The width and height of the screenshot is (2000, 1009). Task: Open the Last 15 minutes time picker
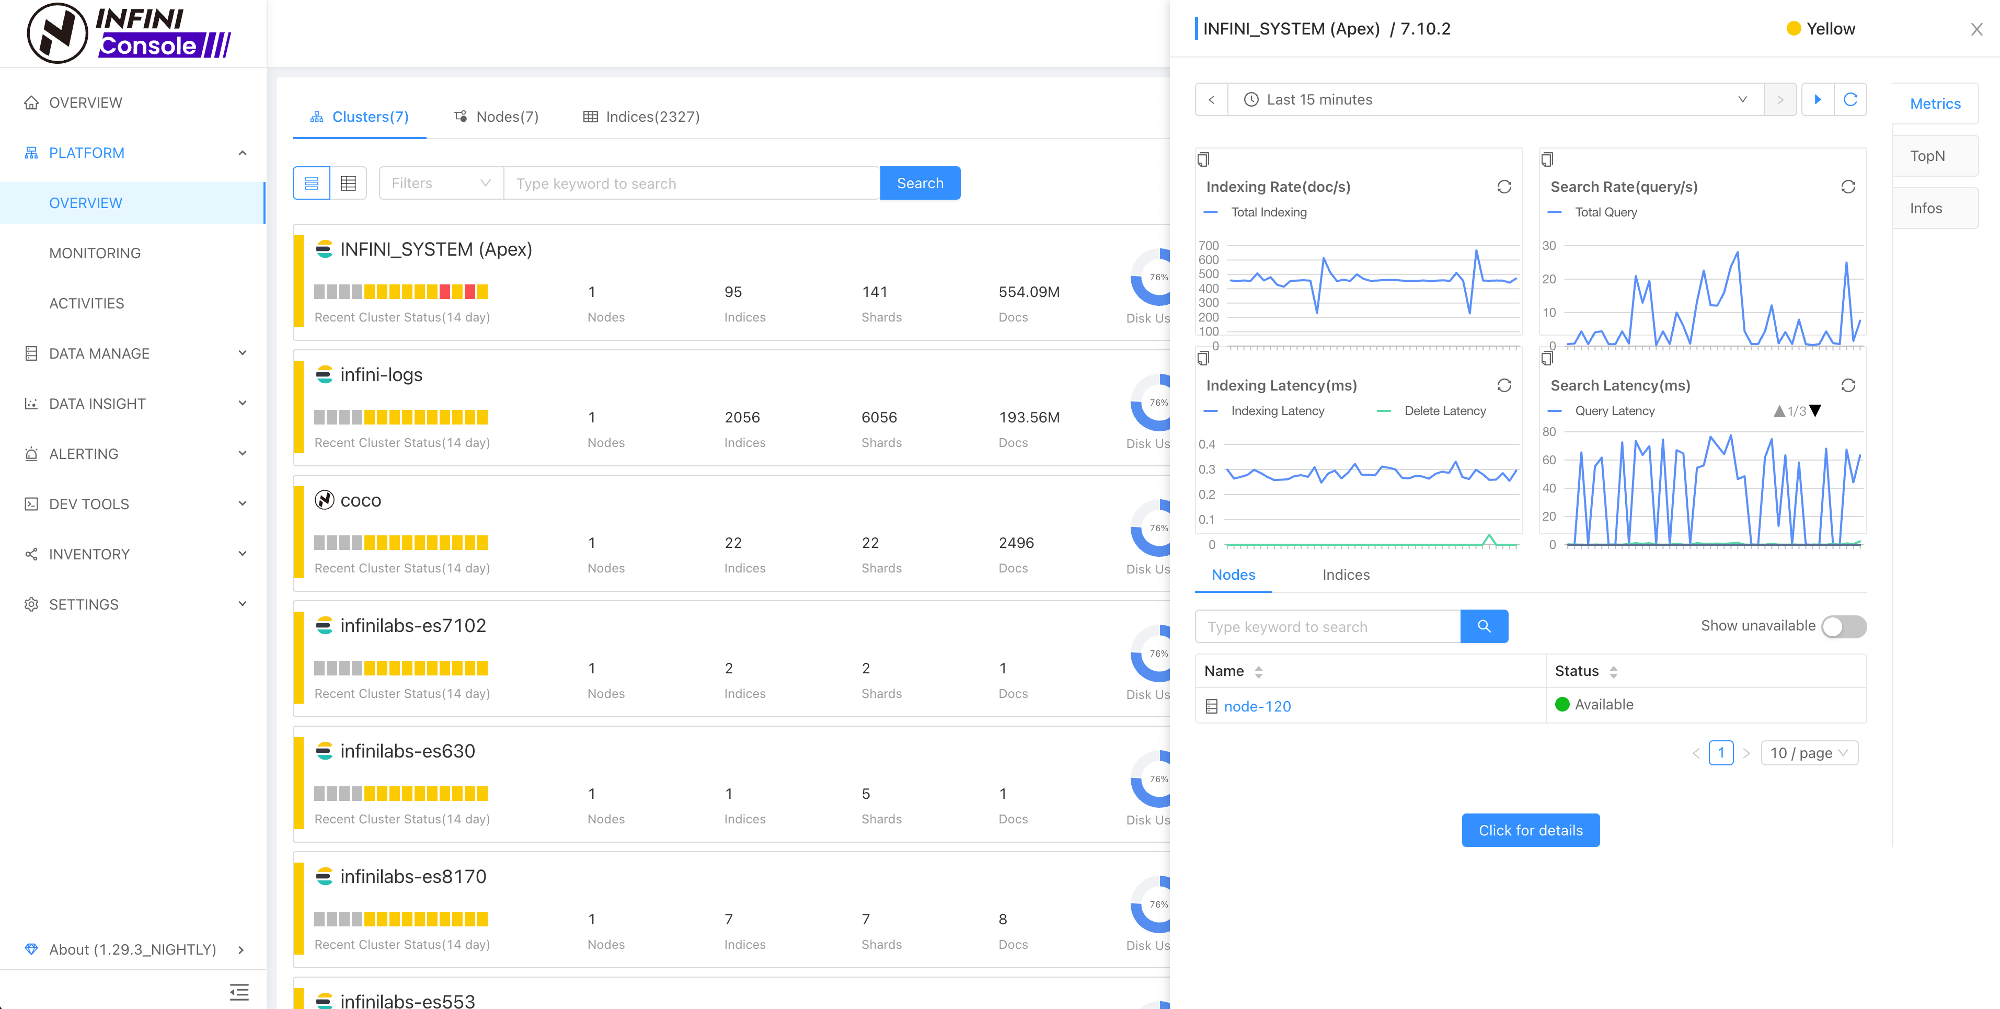(1495, 99)
